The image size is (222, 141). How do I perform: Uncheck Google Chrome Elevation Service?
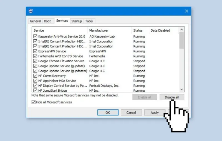tap(35, 61)
